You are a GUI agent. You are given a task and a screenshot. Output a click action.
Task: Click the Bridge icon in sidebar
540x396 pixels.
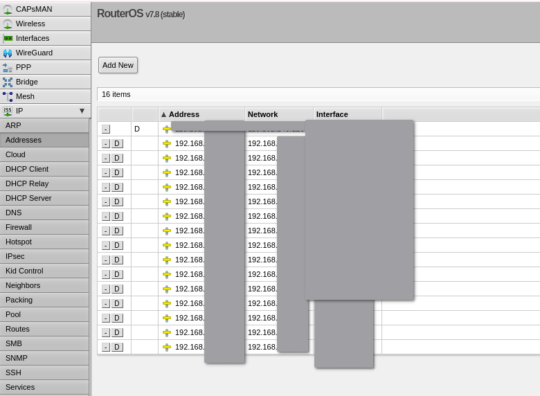pyautogui.click(x=8, y=82)
